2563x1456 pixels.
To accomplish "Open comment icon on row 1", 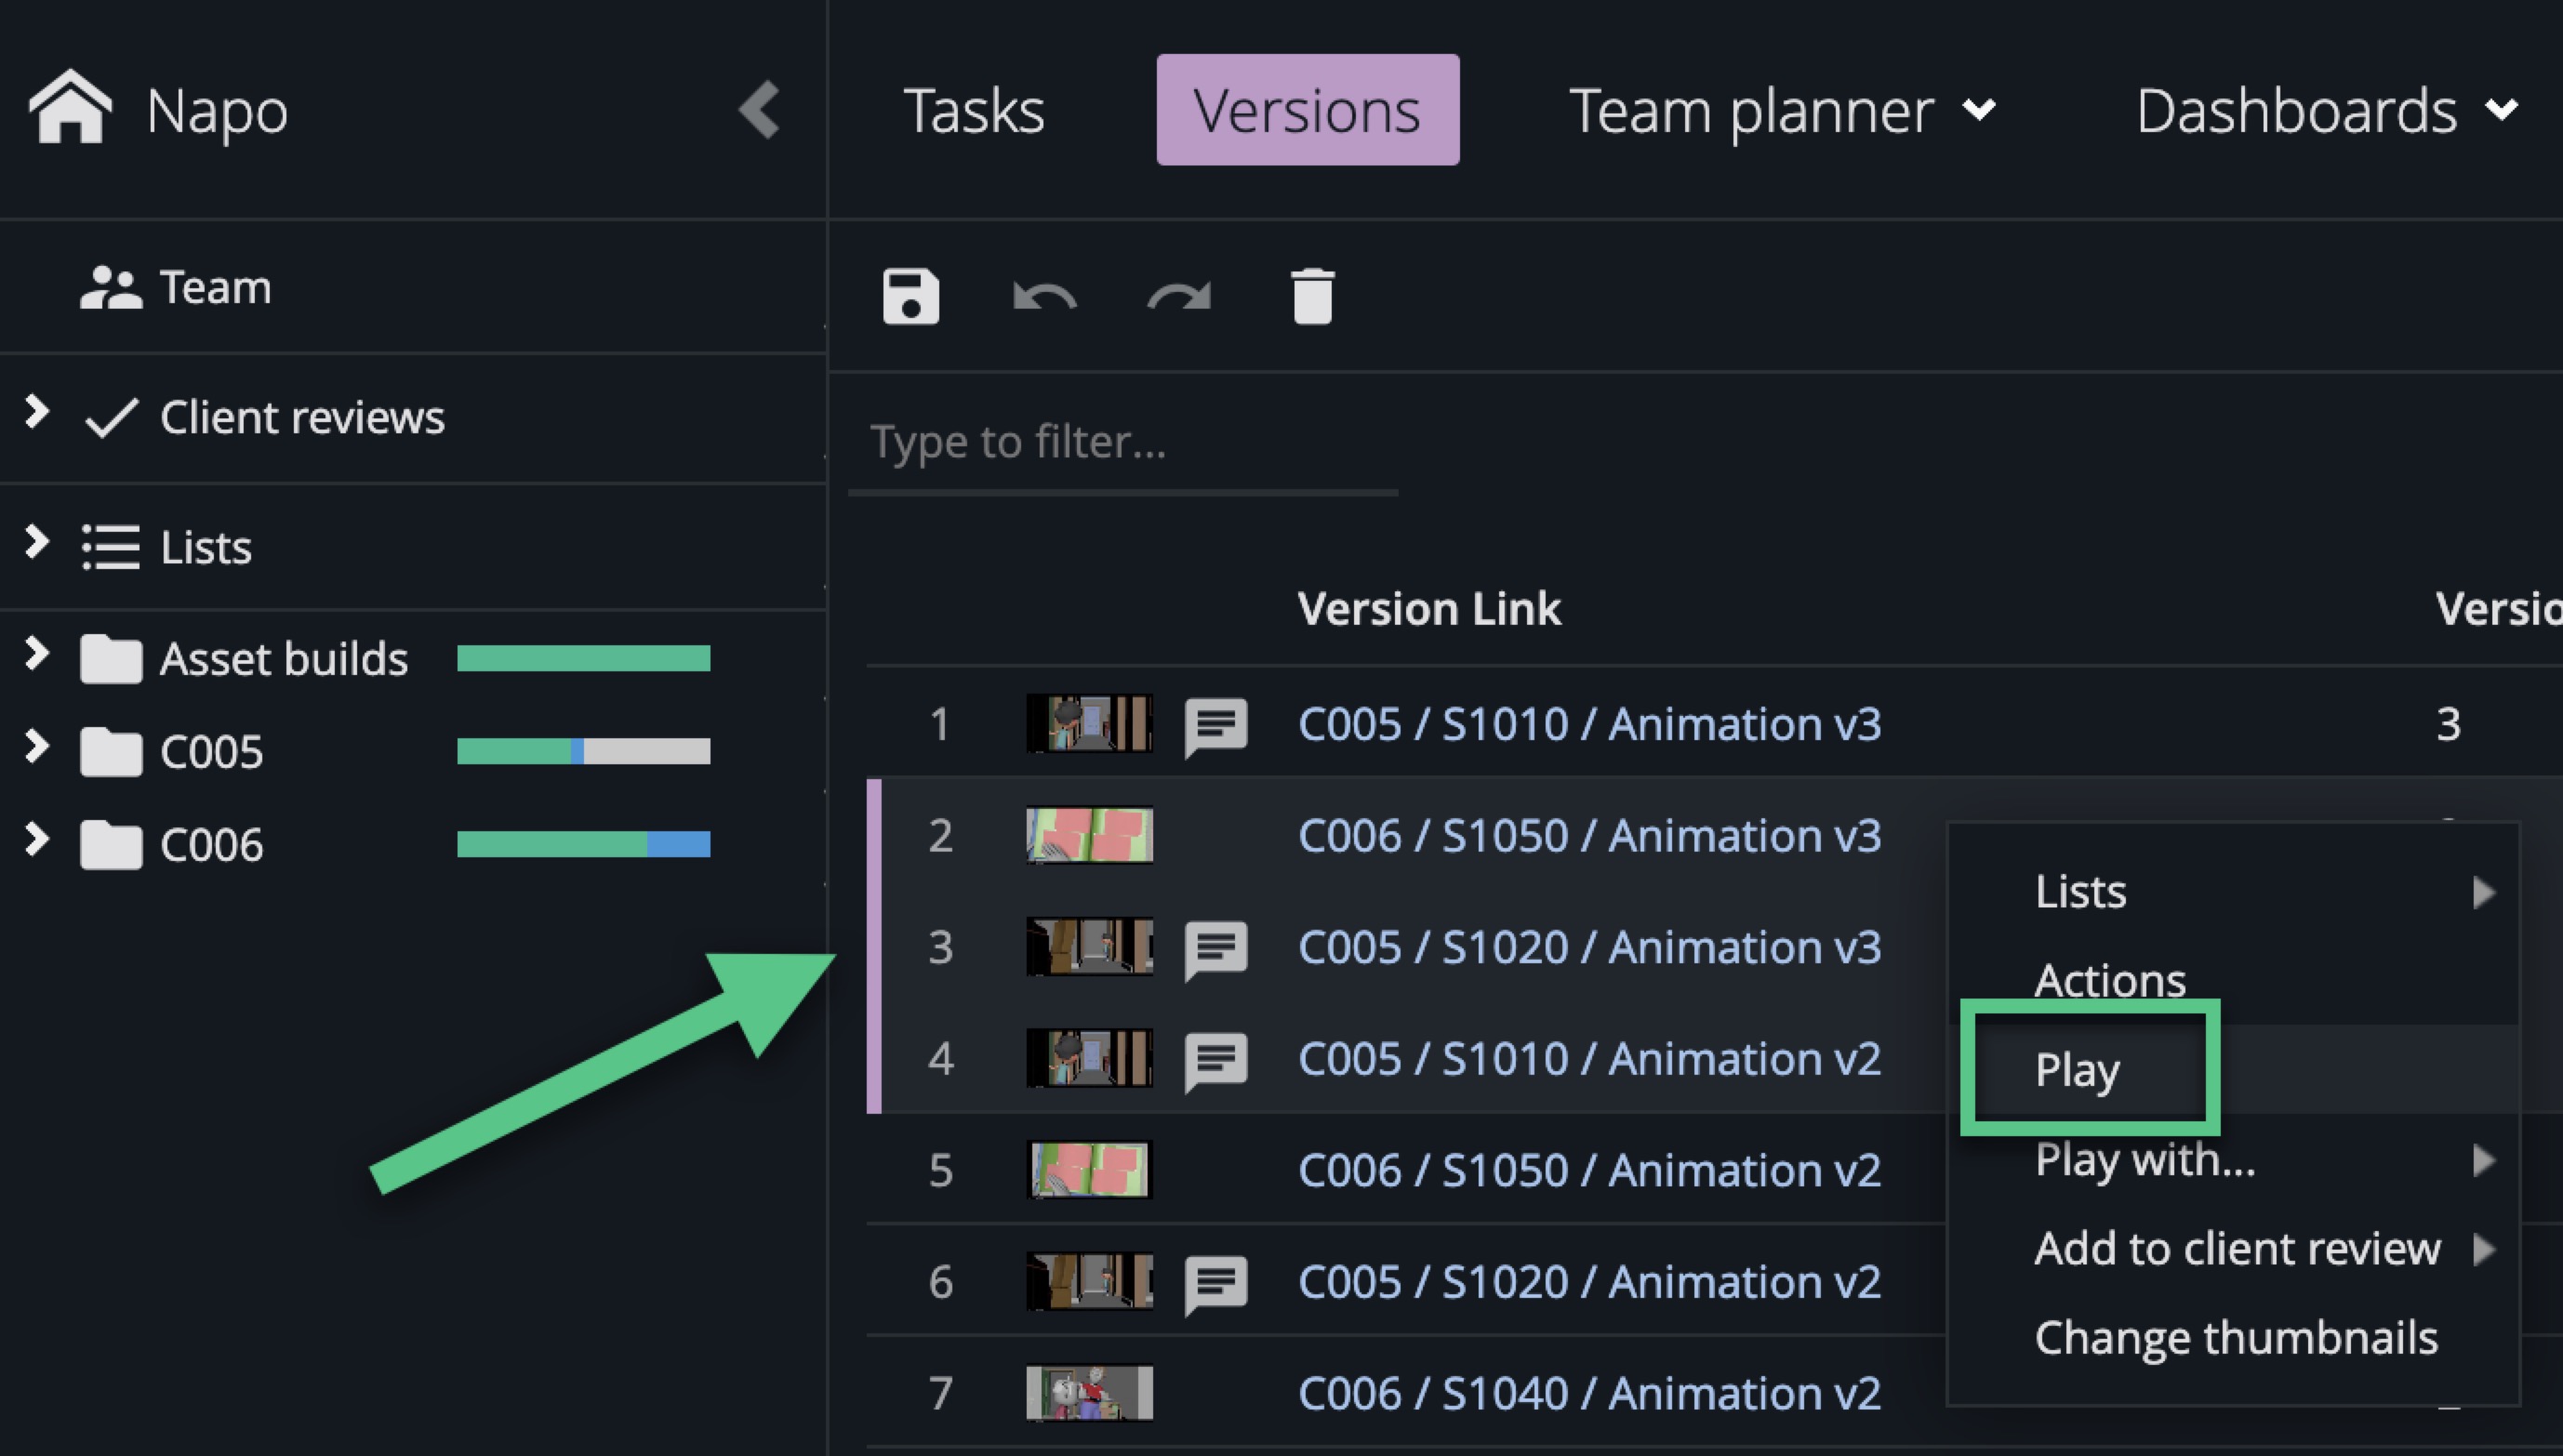I will 1215,725.
